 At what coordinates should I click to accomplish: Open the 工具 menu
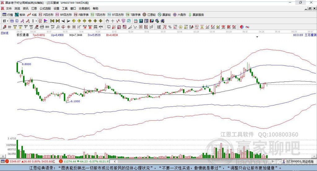(65, 8)
